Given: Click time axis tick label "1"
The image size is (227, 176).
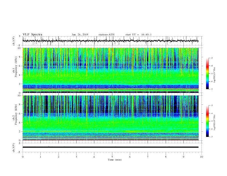Looking at the screenshot, I should [x=40, y=157].
